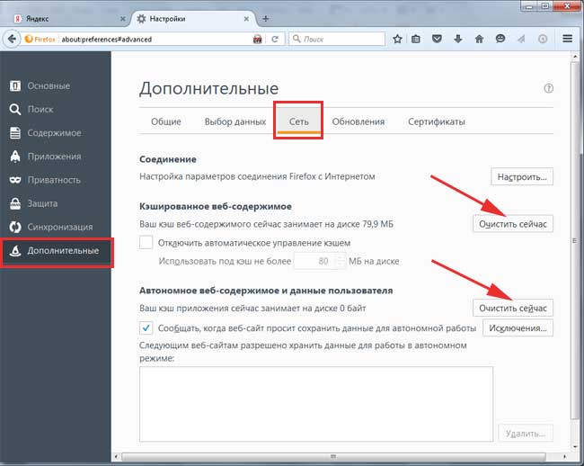The height and width of the screenshot is (466, 584).
Task: Click the reload page icon
Action: (275, 40)
